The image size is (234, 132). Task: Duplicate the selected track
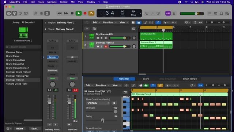[94, 29]
